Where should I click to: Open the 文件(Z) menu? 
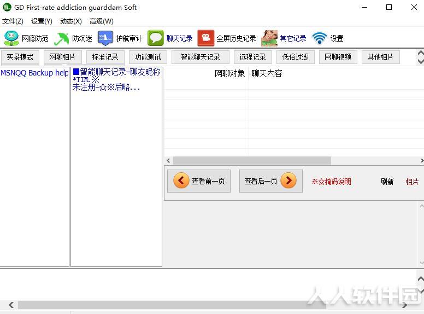pos(13,21)
